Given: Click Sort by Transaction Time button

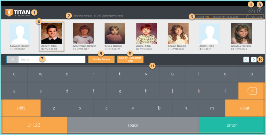Looking at the screenshot, I should pyautogui.click(x=130, y=59).
